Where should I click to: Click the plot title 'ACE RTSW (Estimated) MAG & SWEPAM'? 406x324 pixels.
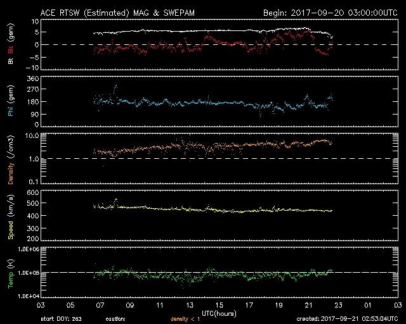117,13
